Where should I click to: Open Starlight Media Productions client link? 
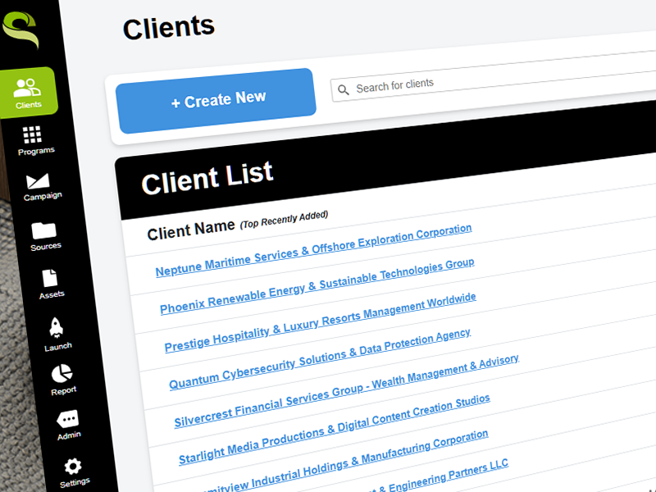334,429
